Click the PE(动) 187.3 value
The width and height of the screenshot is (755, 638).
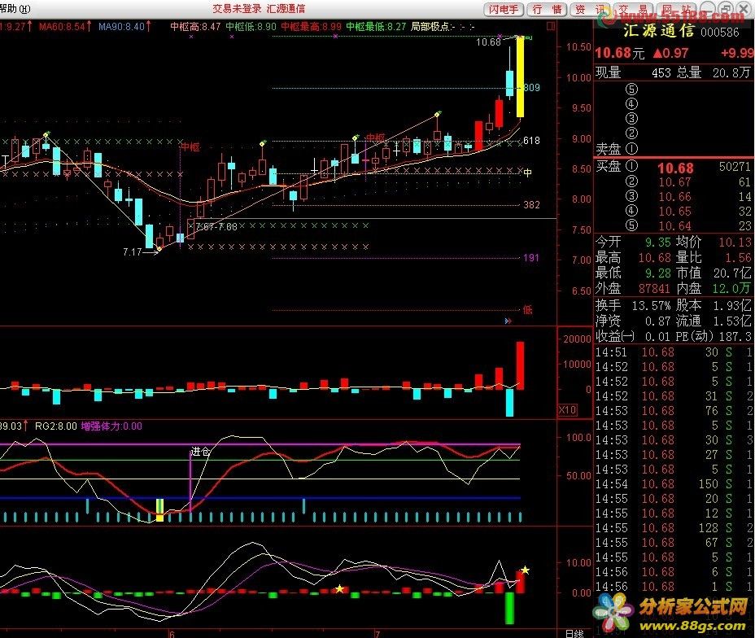click(735, 336)
